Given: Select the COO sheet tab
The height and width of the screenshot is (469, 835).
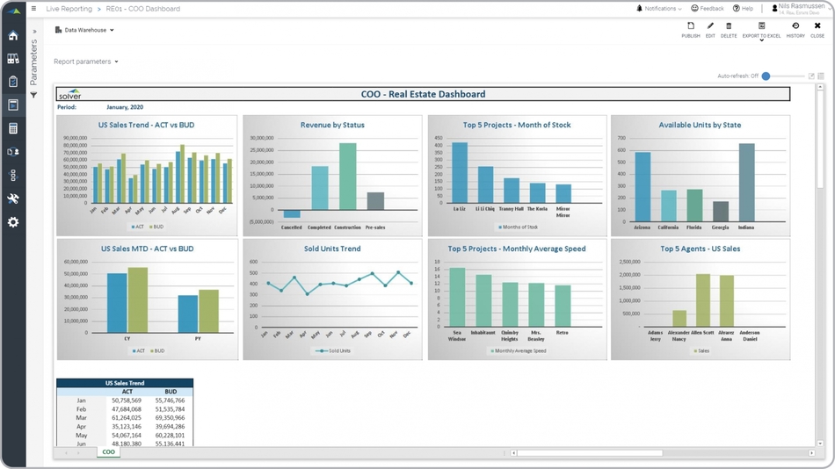Looking at the screenshot, I should coord(108,452).
